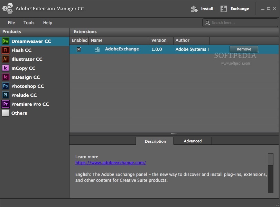Select Photoshop CC in Products
280x207 pixels.
(35, 86)
